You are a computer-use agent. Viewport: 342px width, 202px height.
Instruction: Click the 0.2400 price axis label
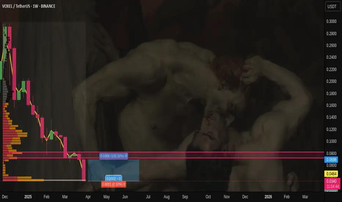pos(331,57)
